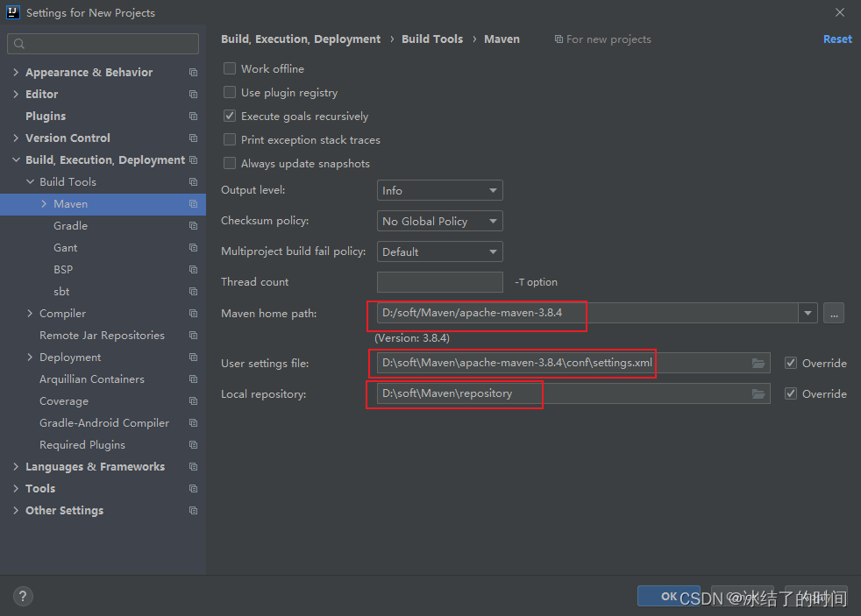Image resolution: width=861 pixels, height=616 pixels.
Task: Uncheck Execute goals recursively
Action: (230, 117)
